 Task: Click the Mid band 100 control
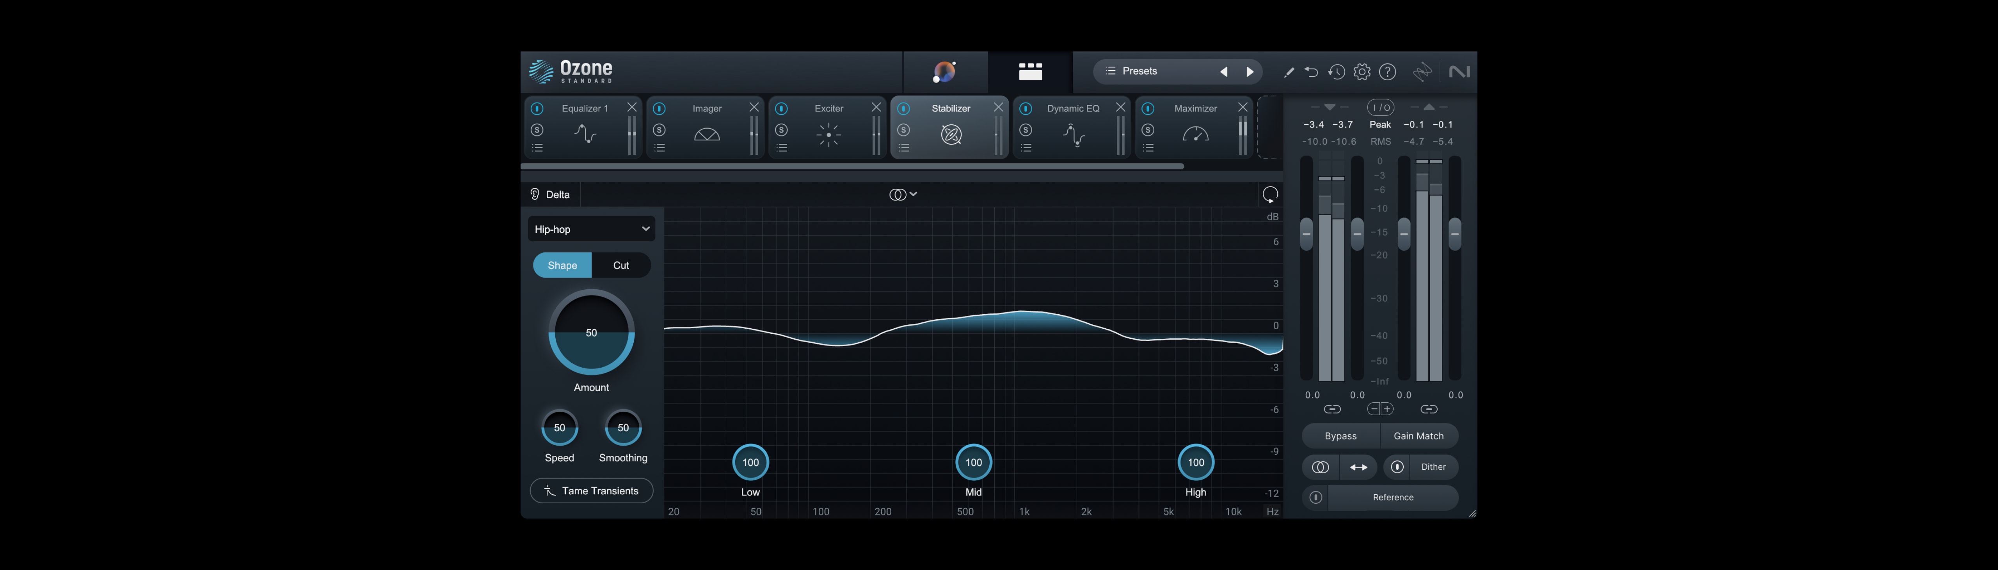pyautogui.click(x=973, y=462)
